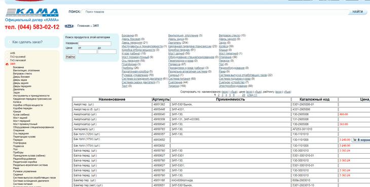Image resolution: width=370 pixels, height=187 pixels.
Task: Open Приборы (26) category link
Action: click(127, 68)
